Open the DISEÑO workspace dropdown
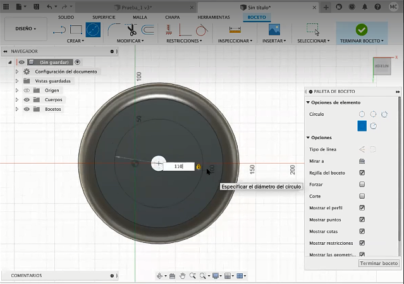This screenshot has width=404, height=284. (x=26, y=28)
